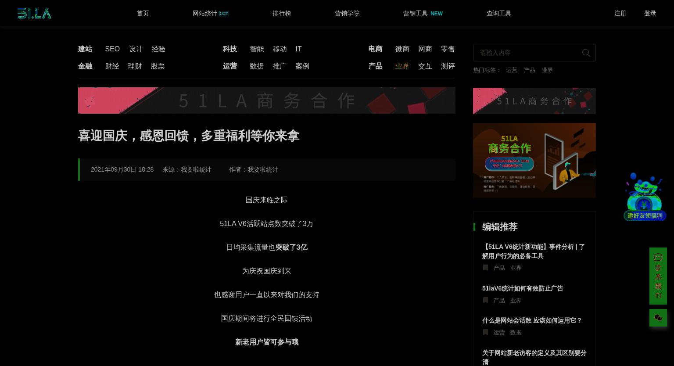Open the 零售 subcategory

pyautogui.click(x=448, y=49)
